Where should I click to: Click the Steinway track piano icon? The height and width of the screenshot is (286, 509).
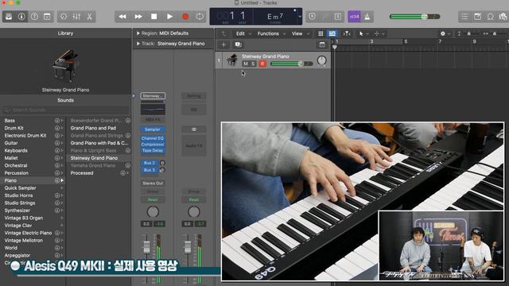[x=232, y=60]
